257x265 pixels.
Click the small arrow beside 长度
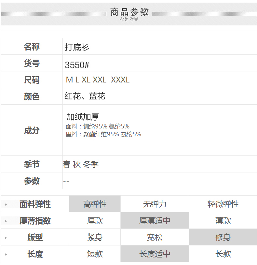6,254
